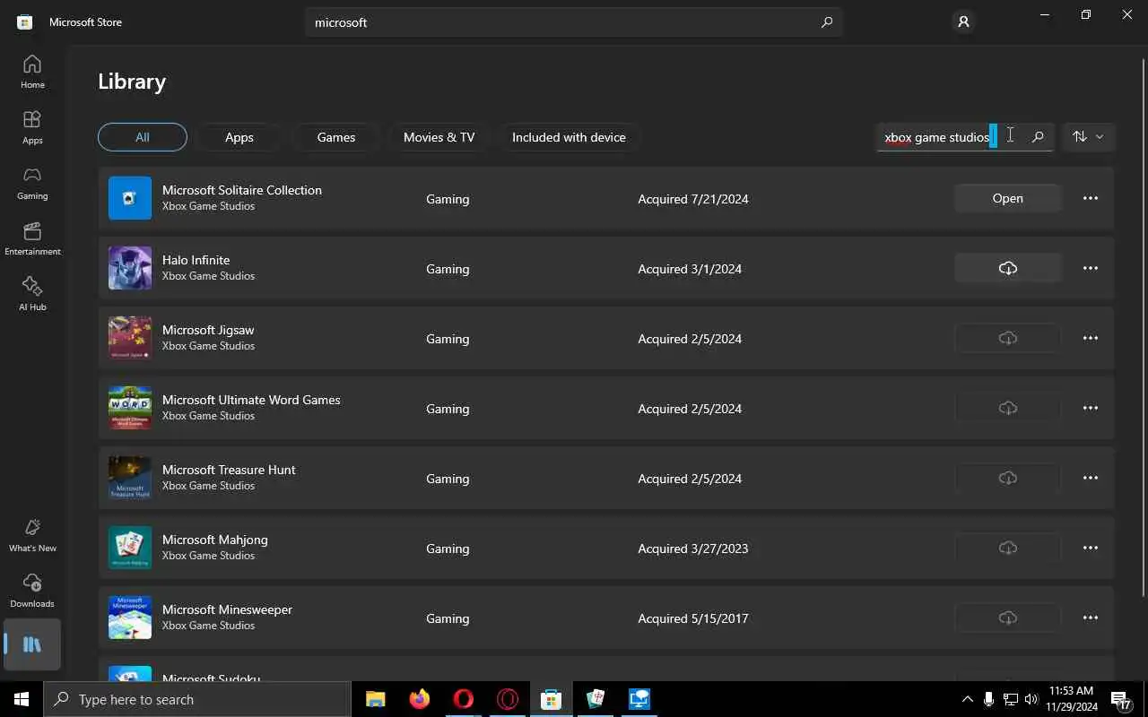Open more options for Microsoft Solitaire Collection
Image resolution: width=1148 pixels, height=717 pixels.
tap(1091, 198)
